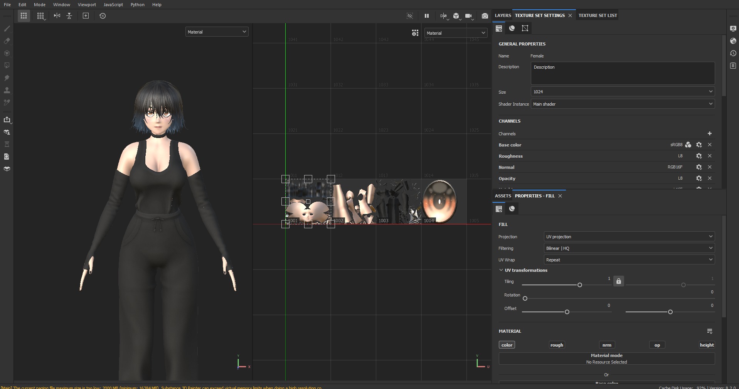This screenshot has width=739, height=389.
Task: Toggle the op channel button
Action: [x=657, y=345]
